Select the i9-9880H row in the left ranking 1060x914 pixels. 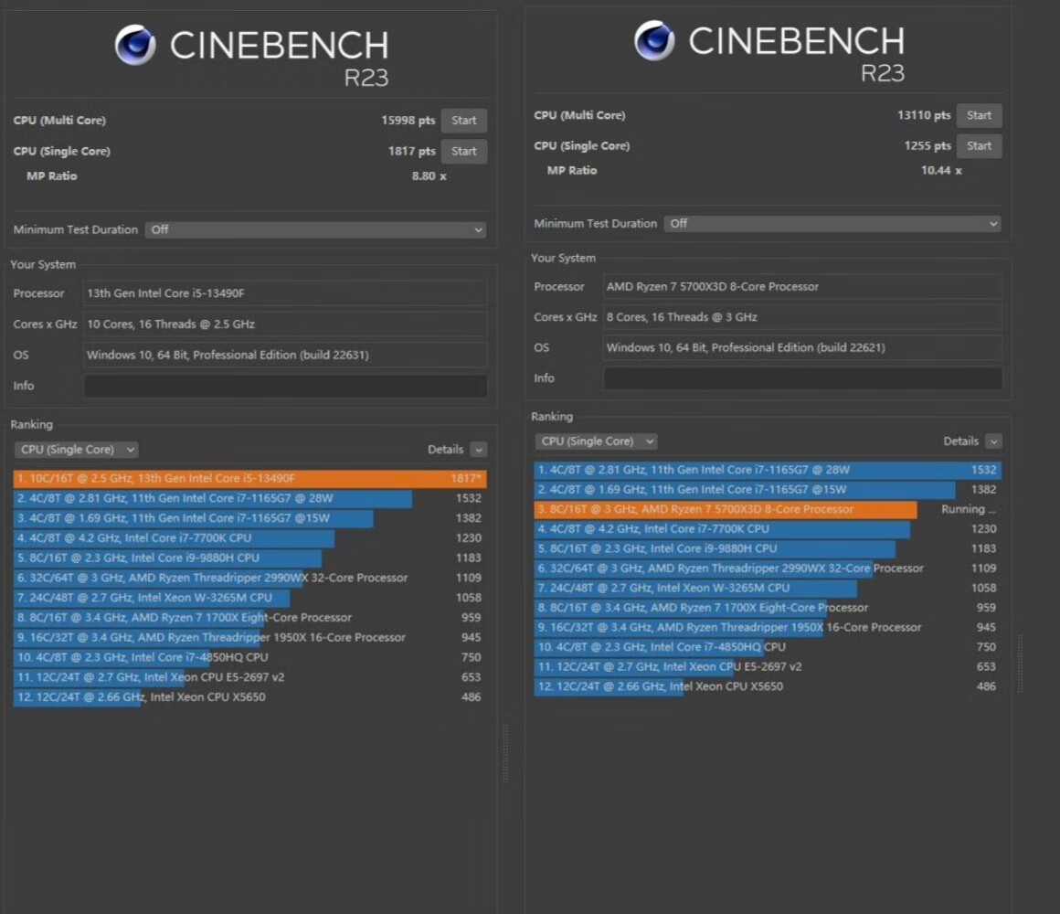click(249, 558)
